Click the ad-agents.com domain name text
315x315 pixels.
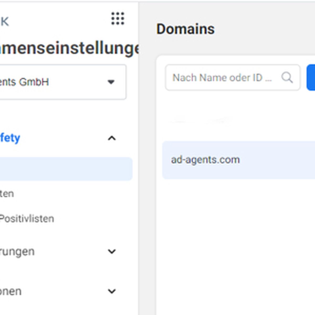coord(205,160)
